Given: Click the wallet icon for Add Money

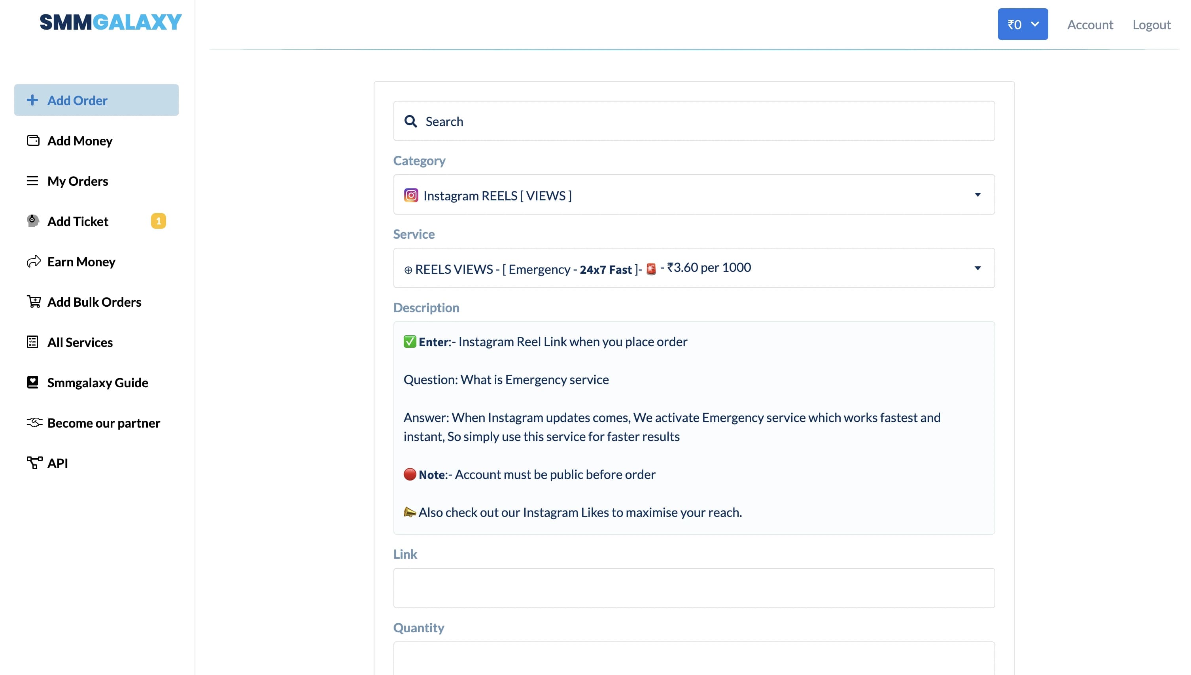Looking at the screenshot, I should coord(33,140).
